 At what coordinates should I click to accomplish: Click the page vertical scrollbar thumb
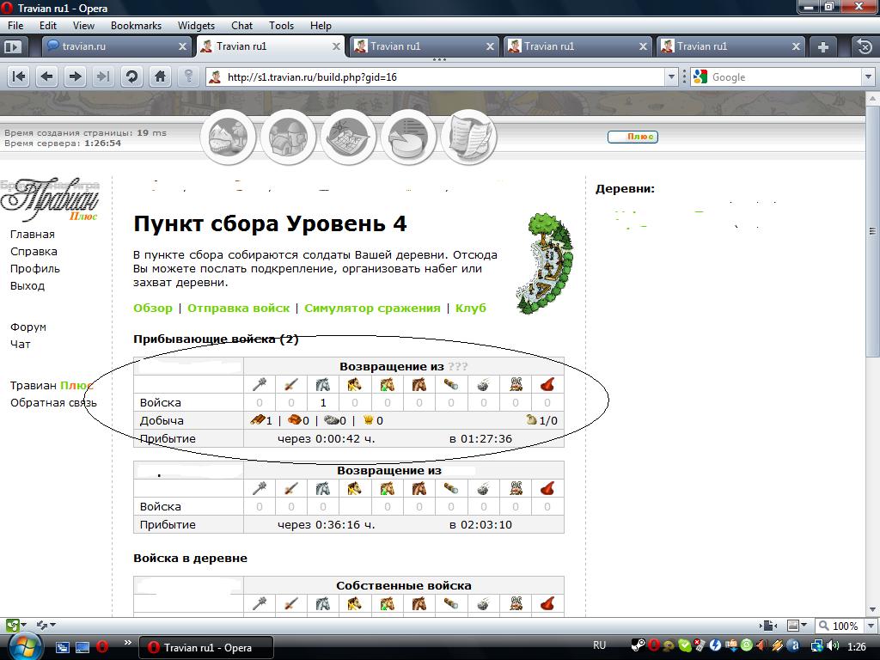[x=873, y=230]
